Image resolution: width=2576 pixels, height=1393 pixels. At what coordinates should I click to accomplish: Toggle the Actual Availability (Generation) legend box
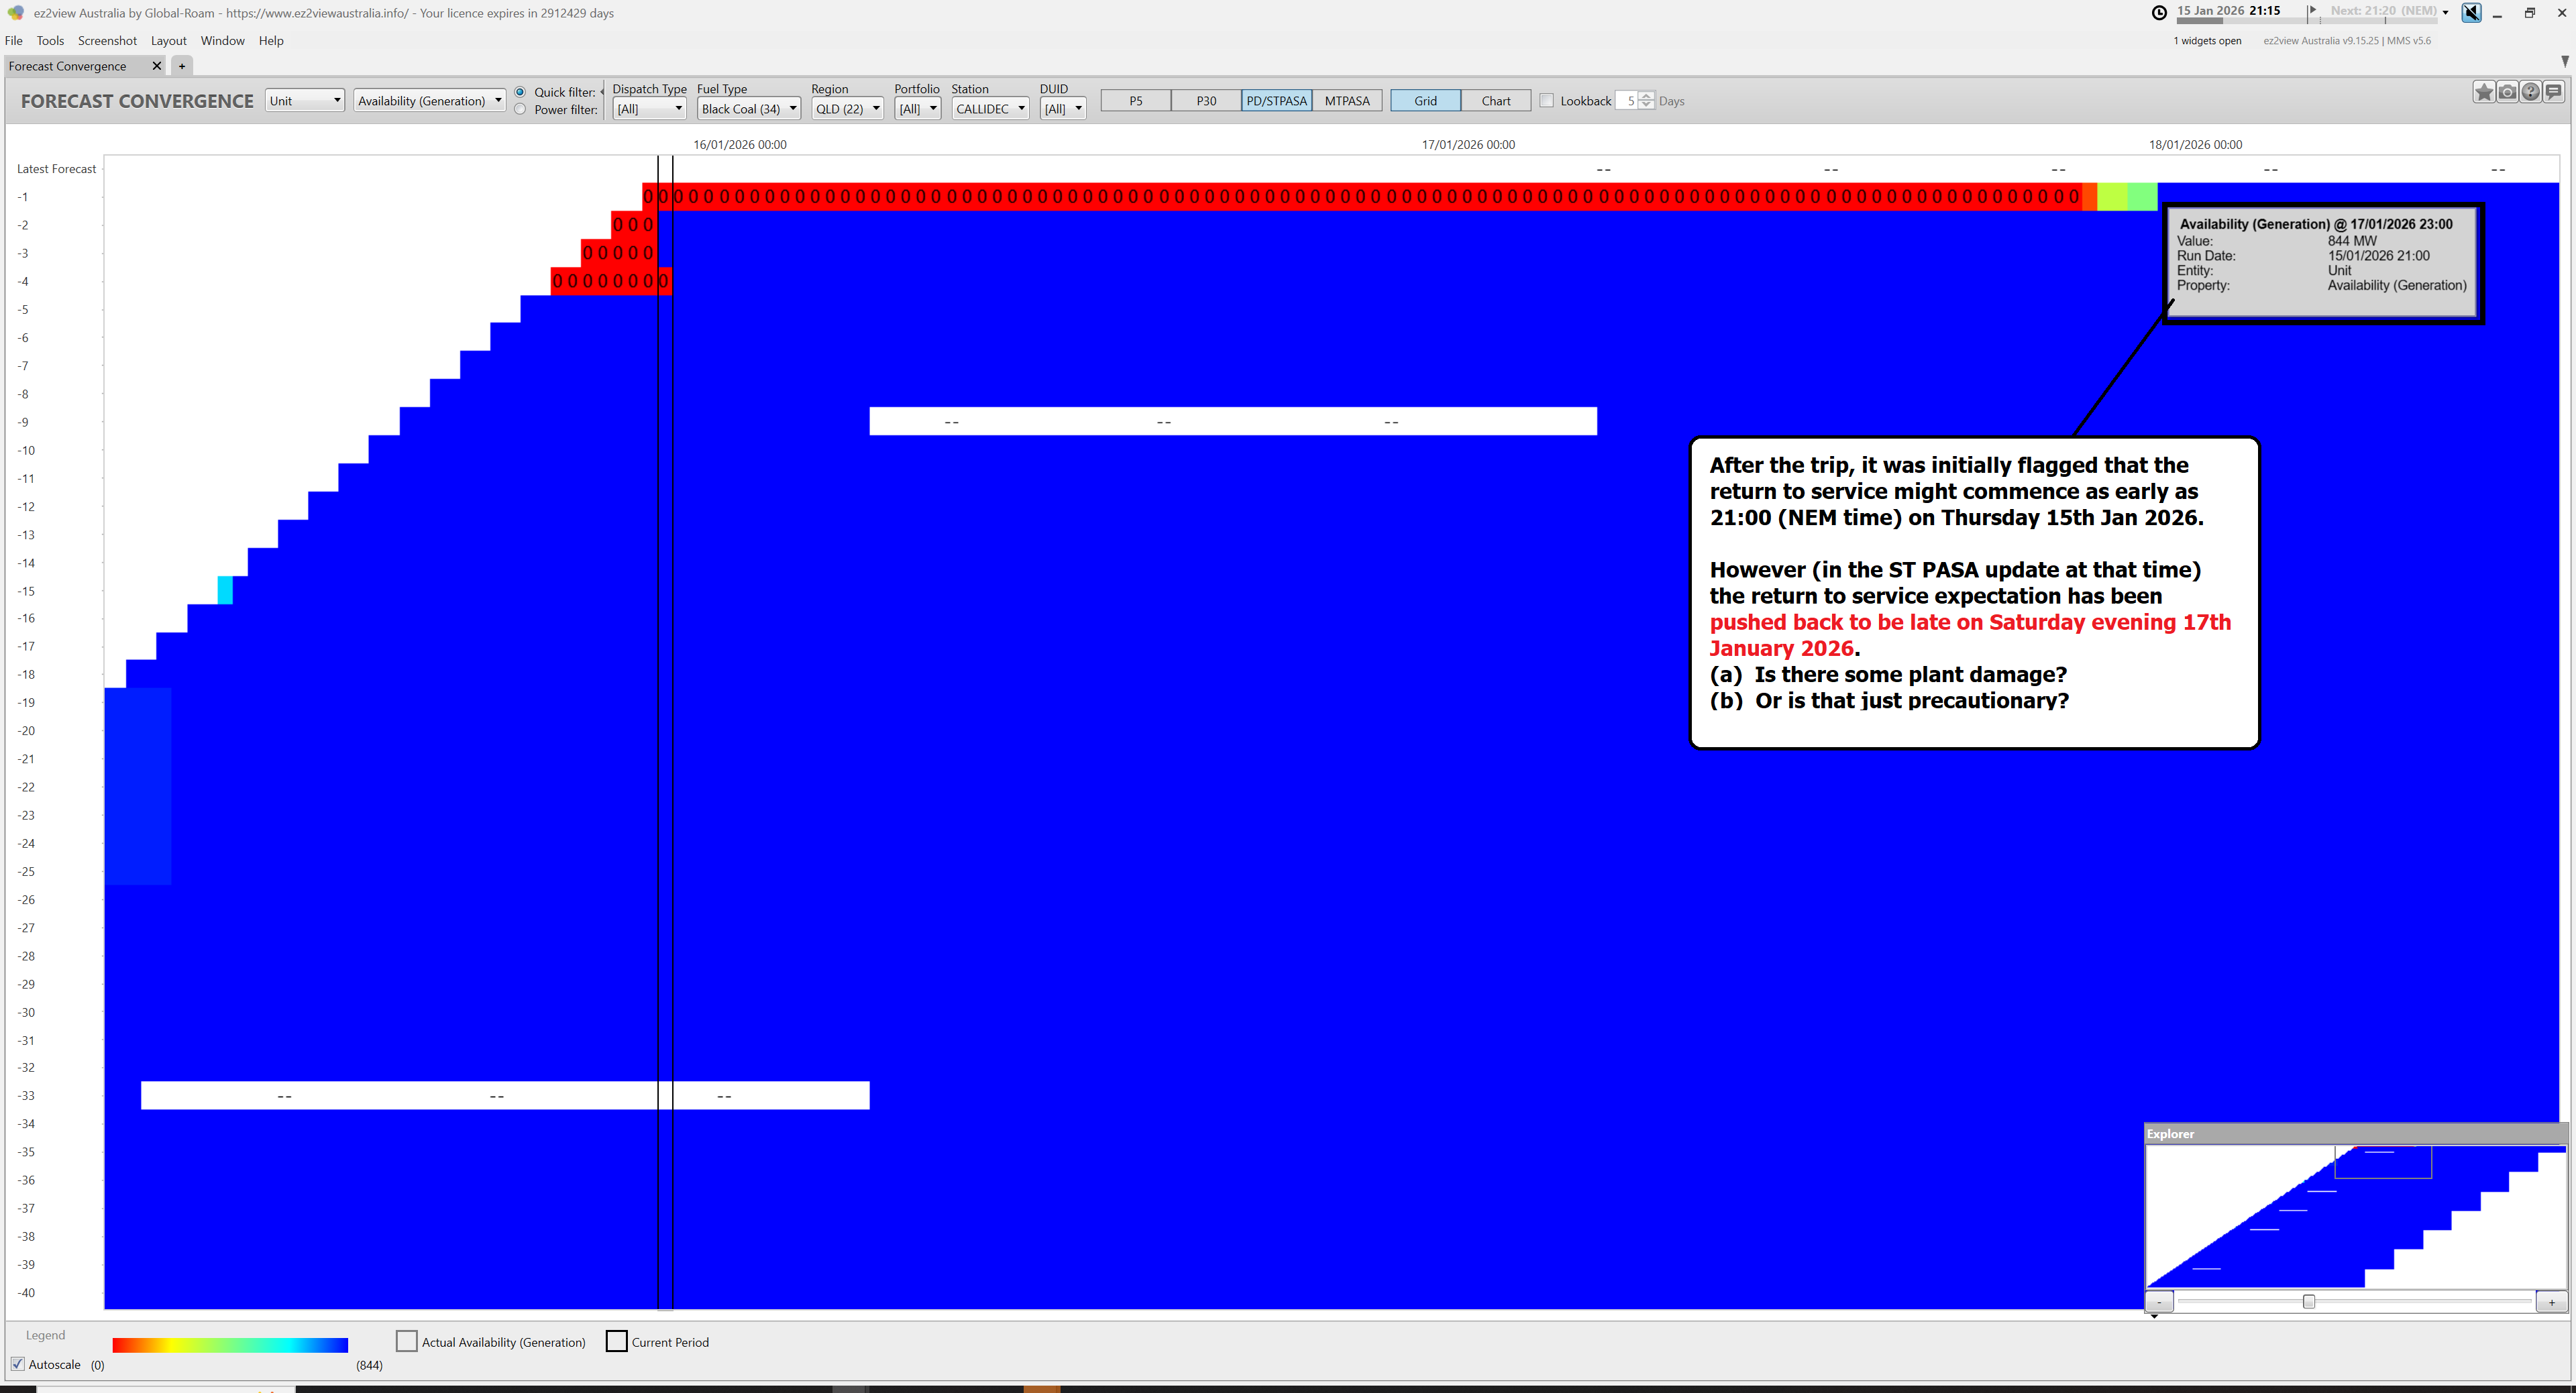pos(406,1342)
